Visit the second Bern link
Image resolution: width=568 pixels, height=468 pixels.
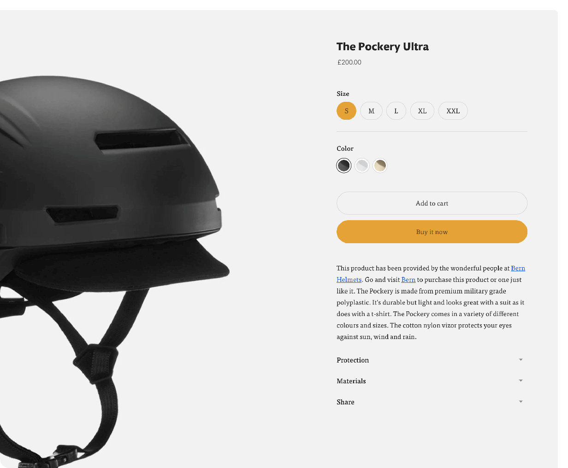coord(408,280)
